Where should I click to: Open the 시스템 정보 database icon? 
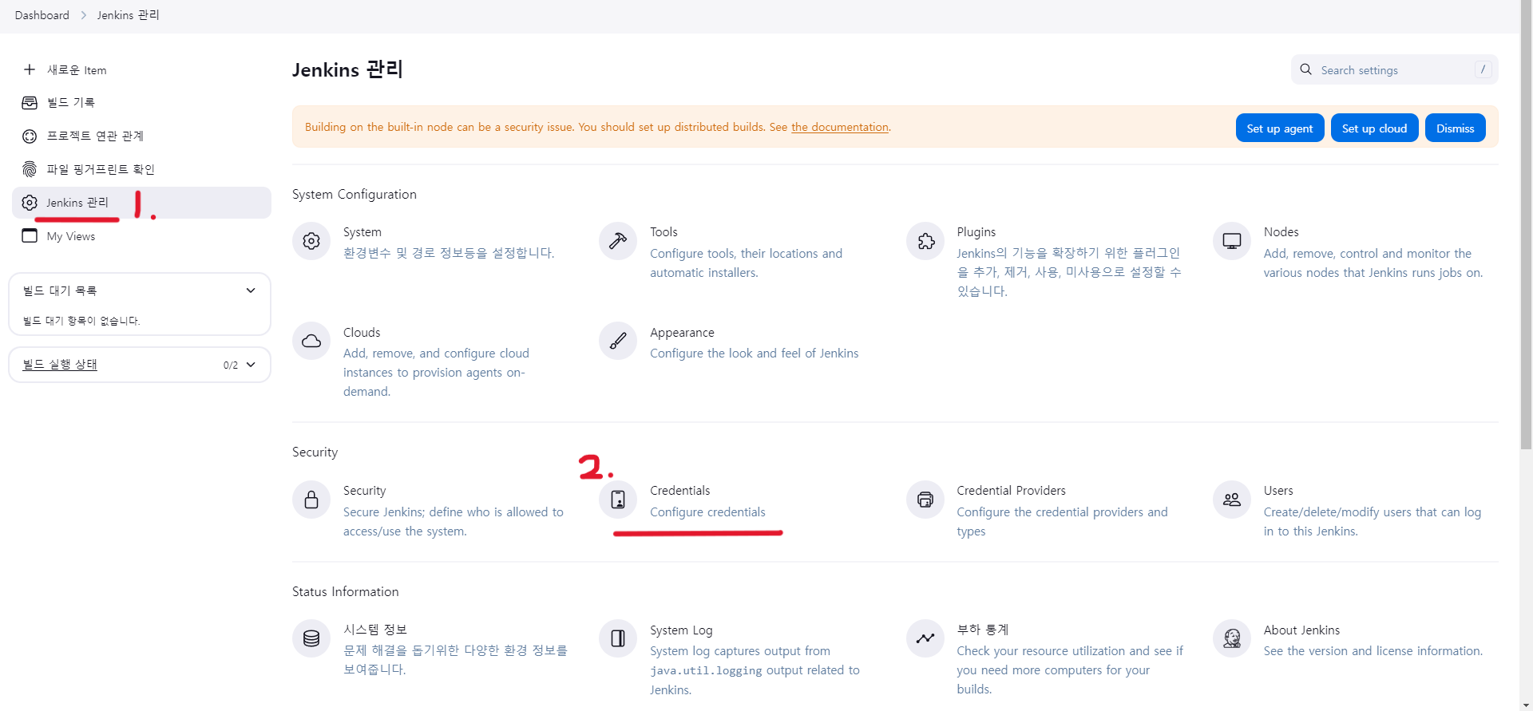[311, 638]
